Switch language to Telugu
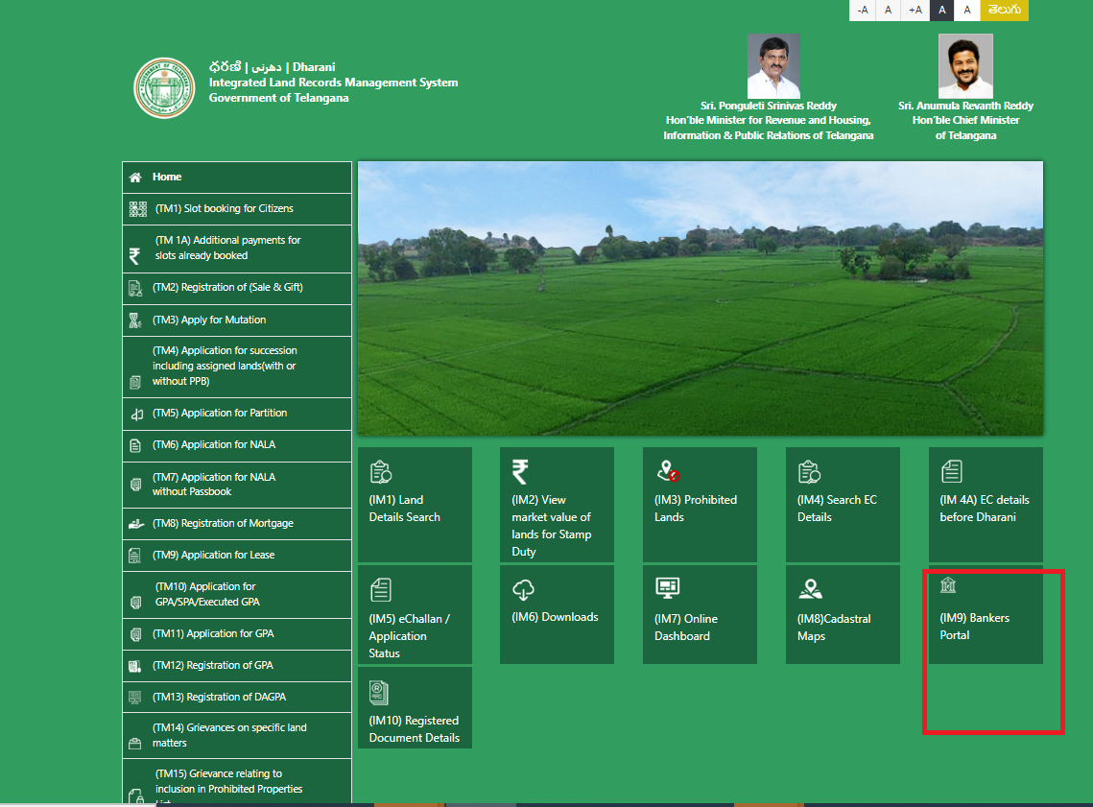This screenshot has height=807, width=1093. 1004,10
